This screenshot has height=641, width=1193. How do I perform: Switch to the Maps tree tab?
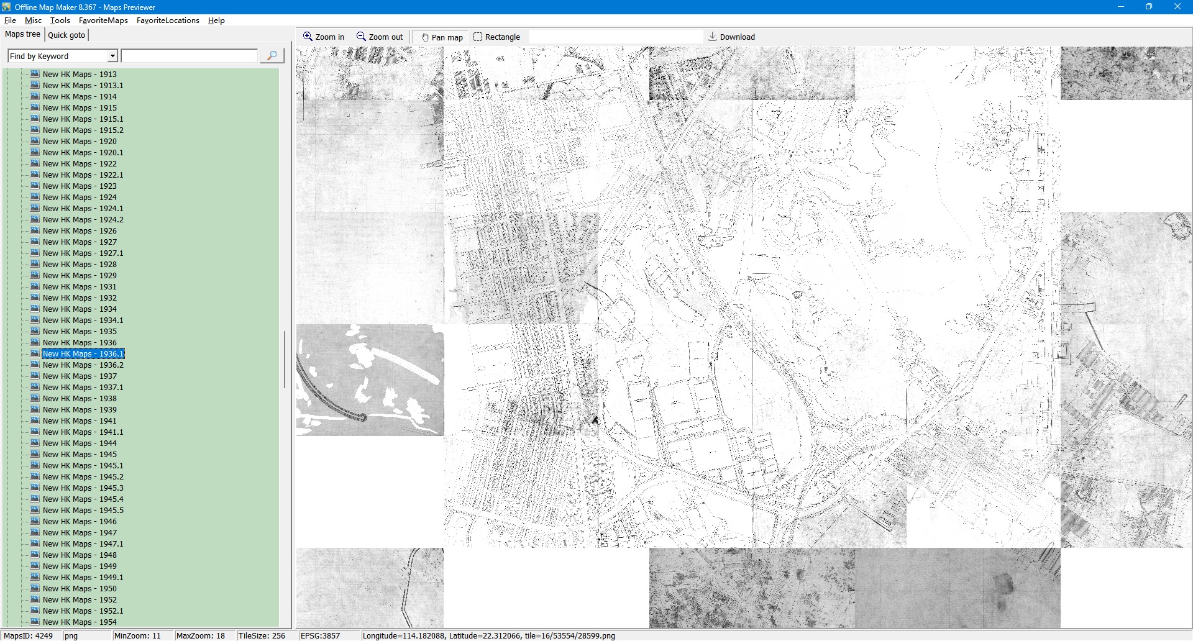[22, 34]
